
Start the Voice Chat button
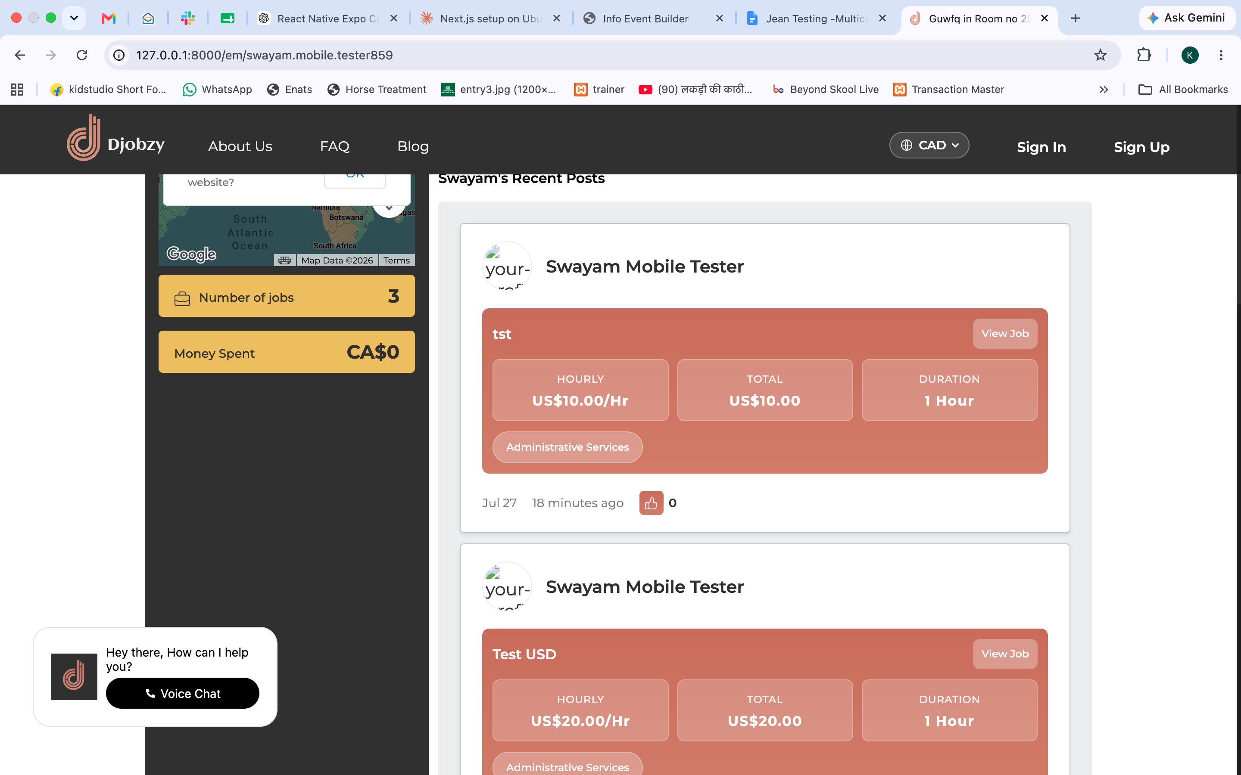(x=183, y=694)
